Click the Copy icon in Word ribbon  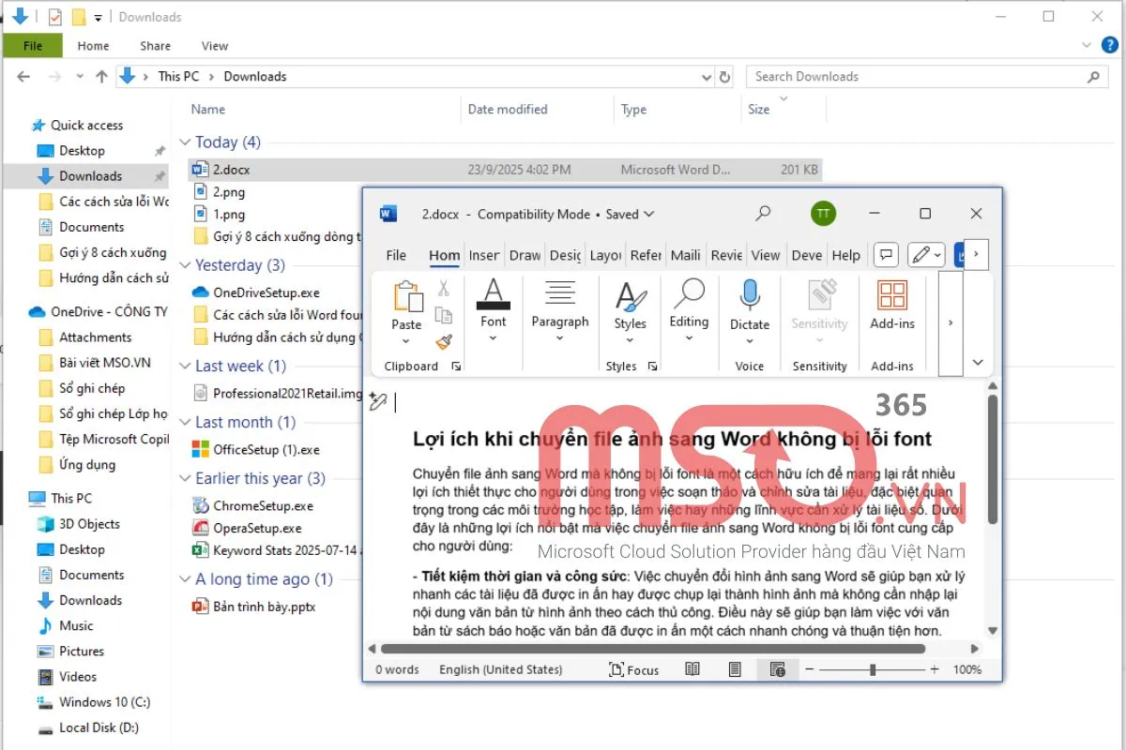[444, 316]
